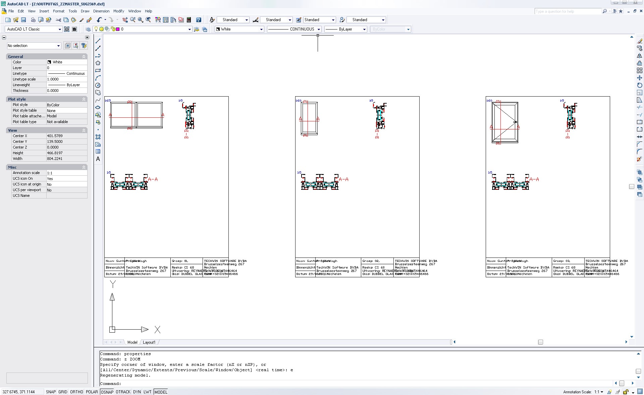Click the help question search field
Viewport: 644px width, 395px height.
pyautogui.click(x=568, y=11)
